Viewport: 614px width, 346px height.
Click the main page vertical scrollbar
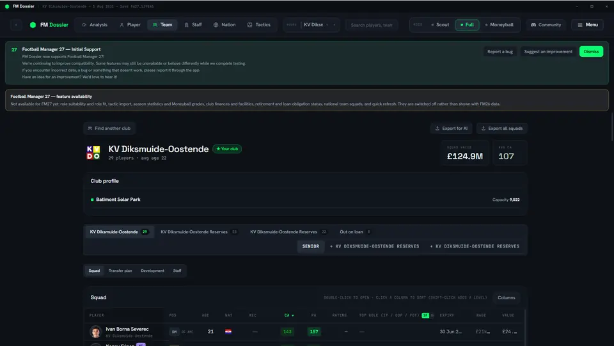tap(611, 127)
